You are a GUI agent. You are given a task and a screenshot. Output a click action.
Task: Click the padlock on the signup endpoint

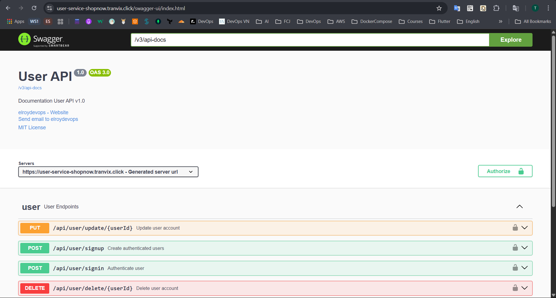(x=515, y=248)
